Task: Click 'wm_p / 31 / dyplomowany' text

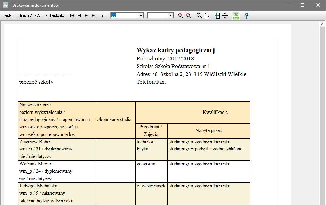Action: (x=46, y=149)
